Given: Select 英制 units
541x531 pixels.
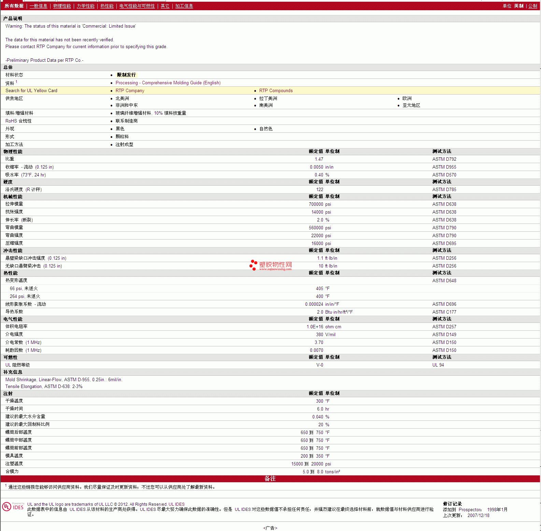Looking at the screenshot, I should [518, 6].
